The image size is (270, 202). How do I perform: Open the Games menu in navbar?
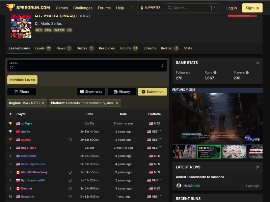pos(62,8)
